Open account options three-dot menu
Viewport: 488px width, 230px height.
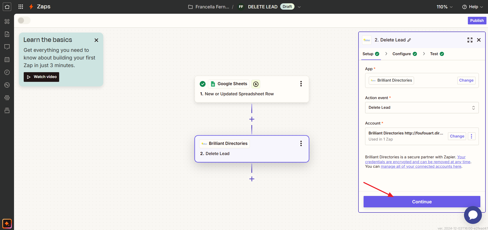471,136
